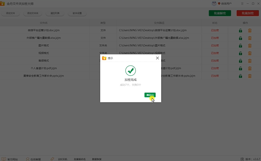Image resolution: width=261 pixels, height=161 pixels.
Task: Click the unlock icon for 音频格式 folder
Action: click(x=240, y=61)
